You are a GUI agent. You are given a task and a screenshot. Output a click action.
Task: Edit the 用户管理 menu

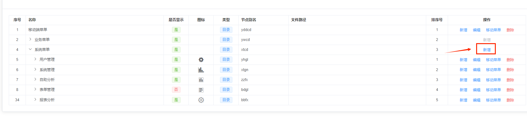coord(476,60)
